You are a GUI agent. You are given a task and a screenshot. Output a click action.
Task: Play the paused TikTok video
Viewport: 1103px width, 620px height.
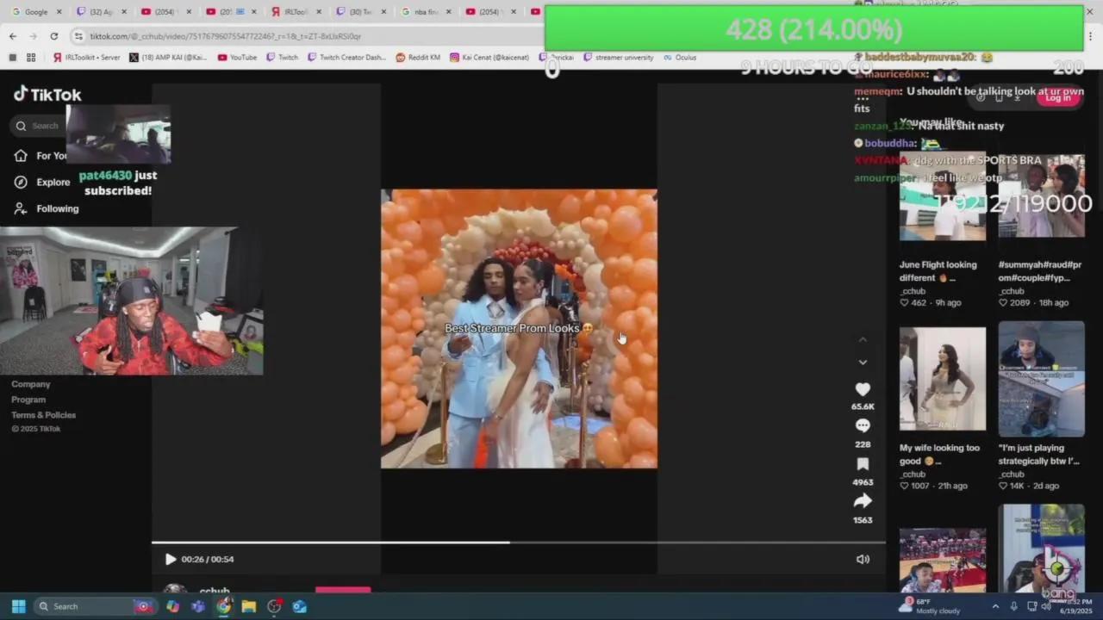(x=170, y=559)
